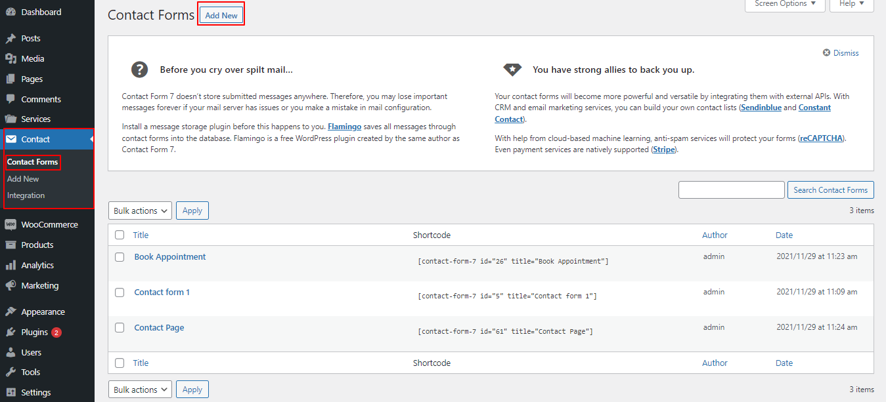Check the Book Appointment row checkbox

point(120,257)
